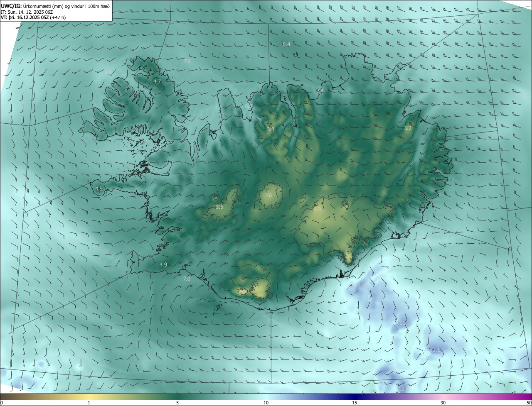Select the 4.7 value in the Westfjords

click(x=157, y=82)
